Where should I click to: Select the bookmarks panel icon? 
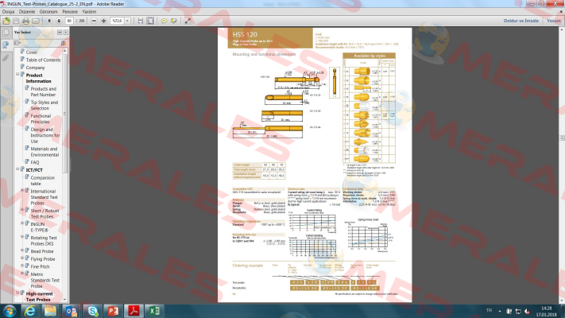(x=6, y=45)
